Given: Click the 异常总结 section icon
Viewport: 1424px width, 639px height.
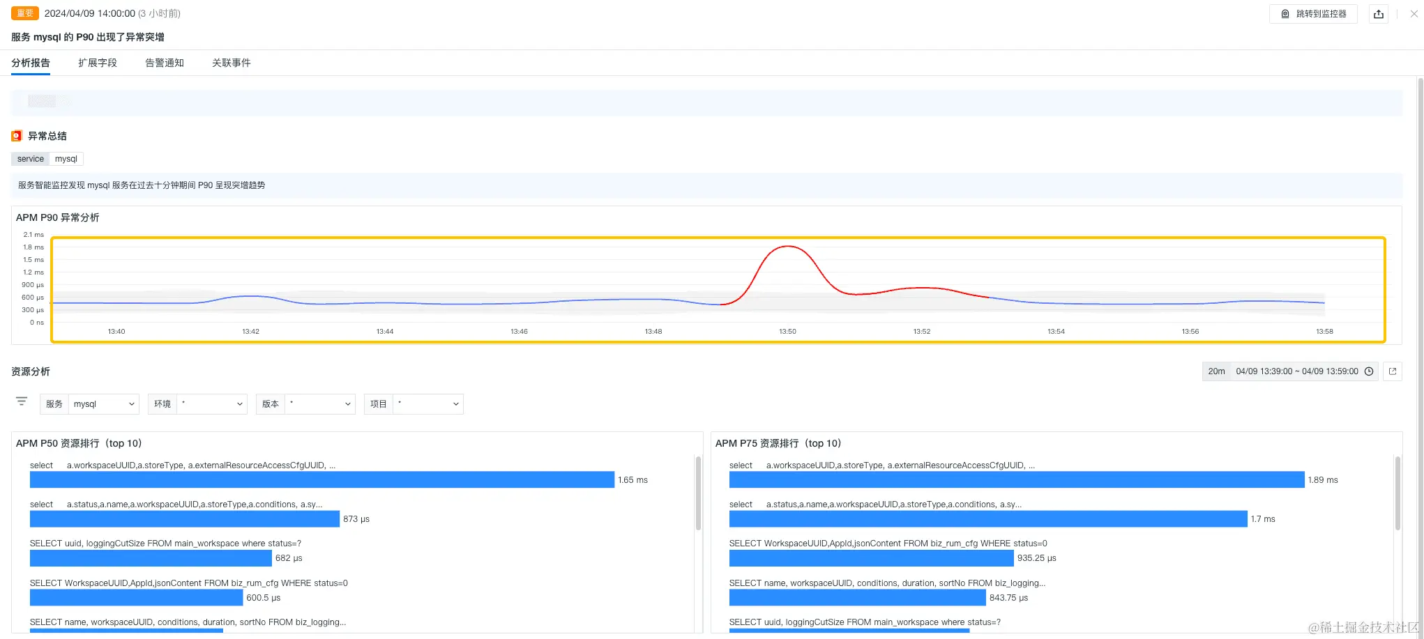Looking at the screenshot, I should (x=17, y=136).
